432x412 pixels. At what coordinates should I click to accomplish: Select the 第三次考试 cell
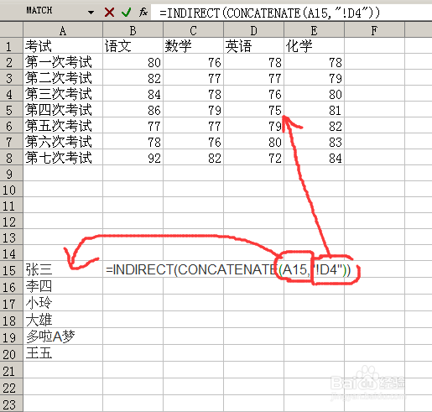coord(63,93)
